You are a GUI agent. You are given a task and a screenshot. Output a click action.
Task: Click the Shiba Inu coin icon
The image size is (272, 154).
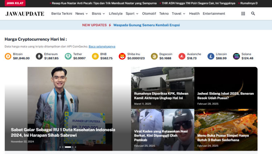pos(122,56)
